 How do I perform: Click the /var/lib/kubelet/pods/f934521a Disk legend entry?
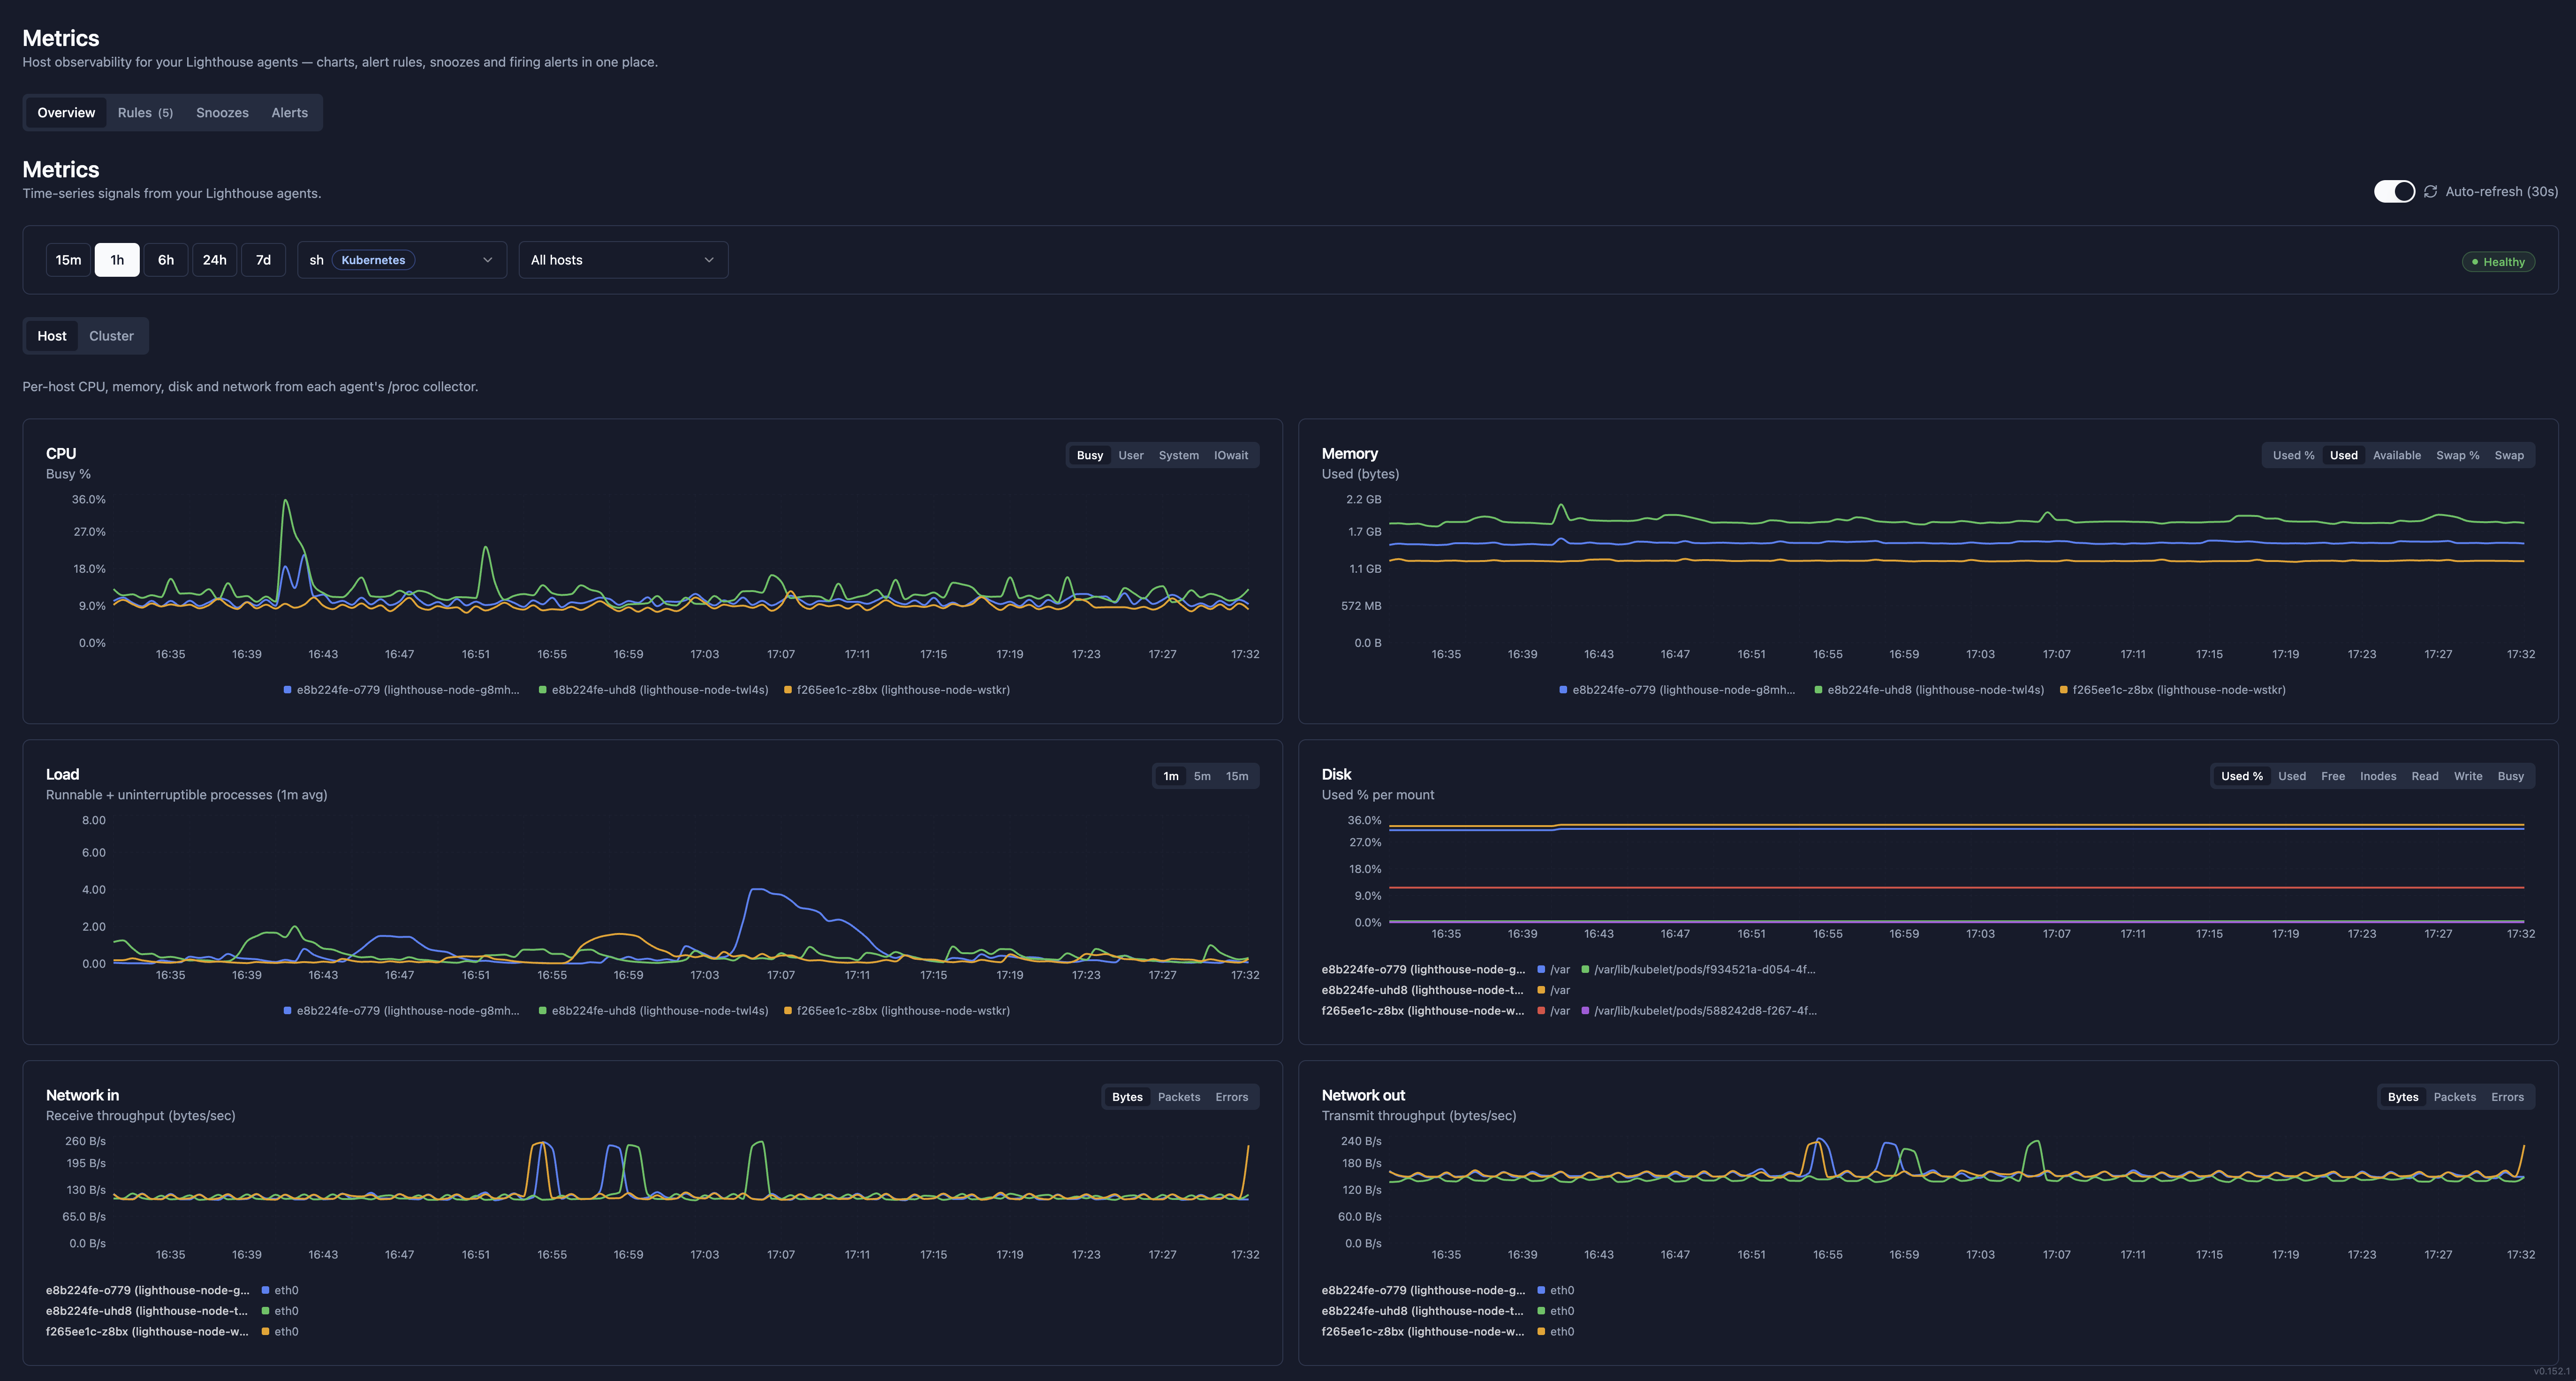[x=1698, y=969]
